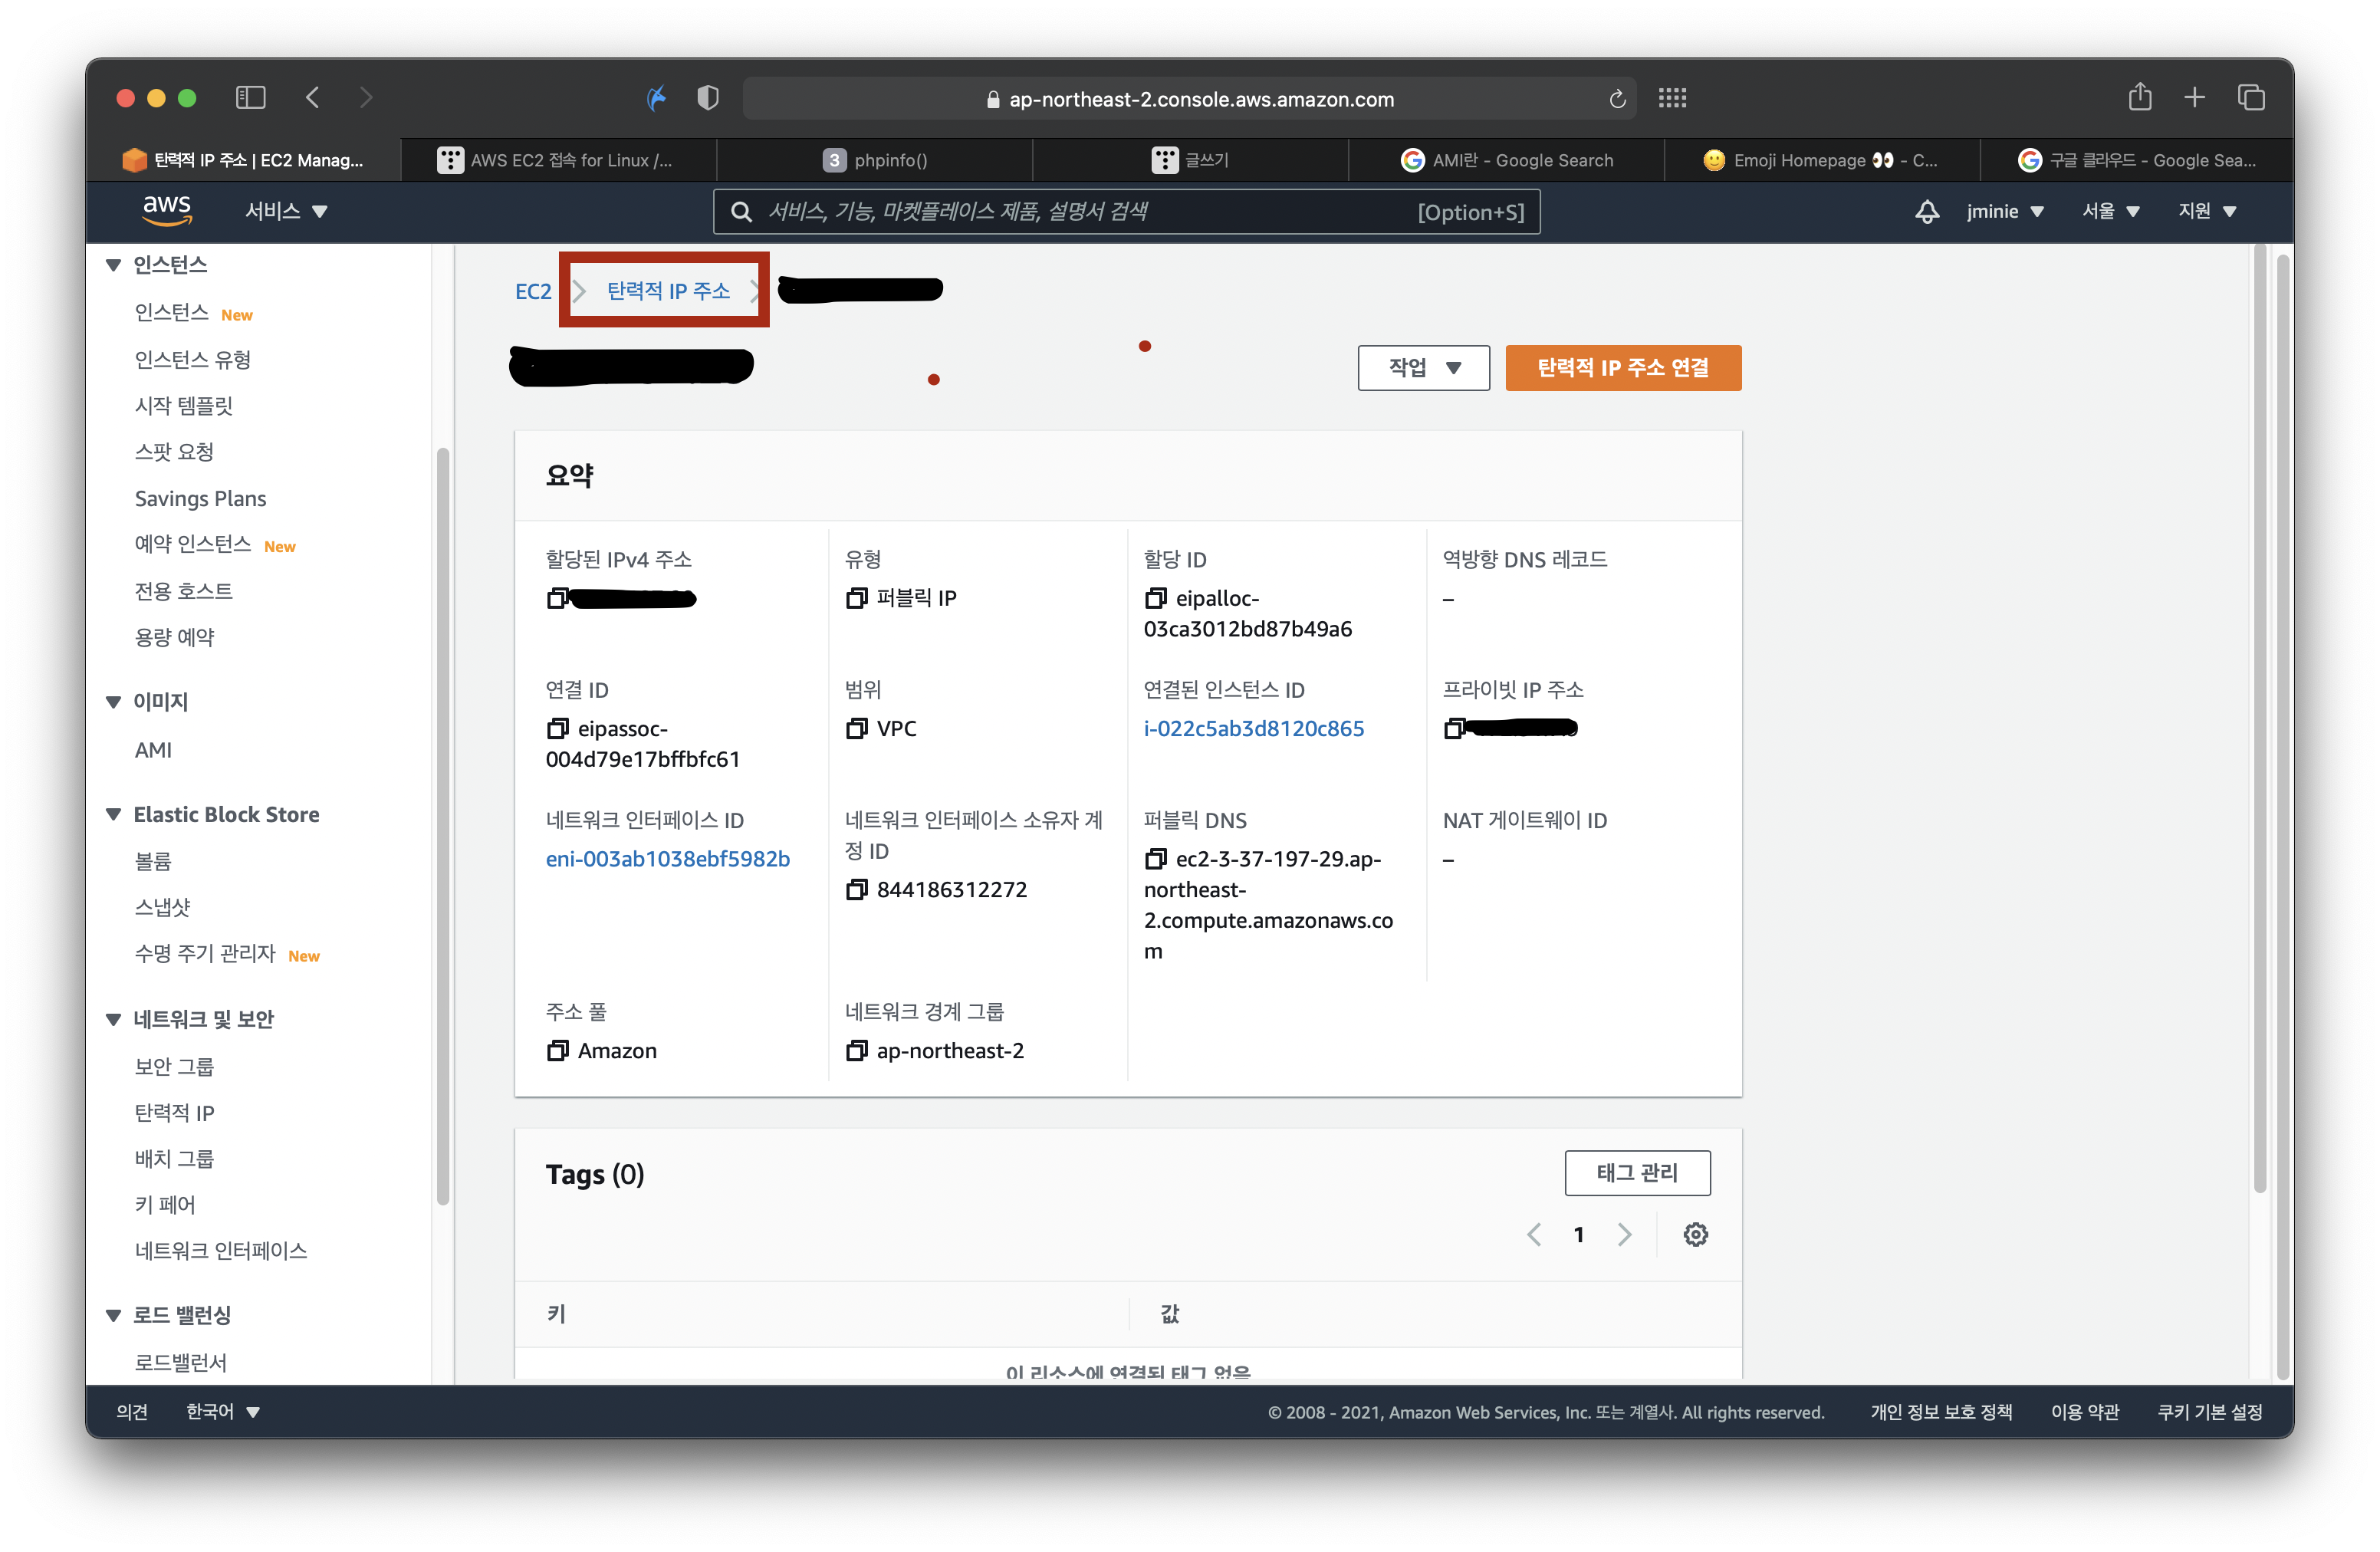2380x1552 pixels.
Task: Open eni-003ab1038ebf5982b interface link
Action: pos(667,858)
